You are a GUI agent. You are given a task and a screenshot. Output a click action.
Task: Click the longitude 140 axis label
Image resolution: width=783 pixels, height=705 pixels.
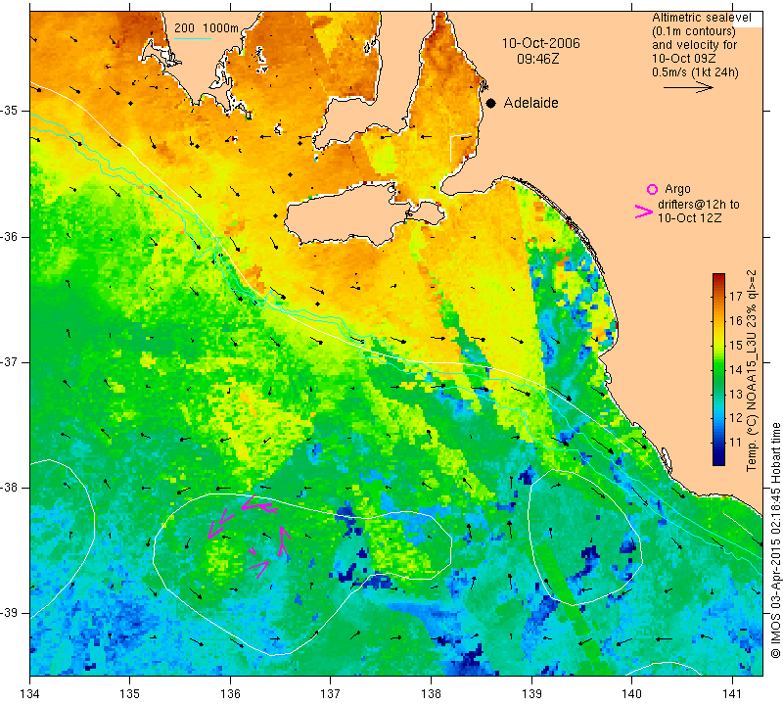631,694
